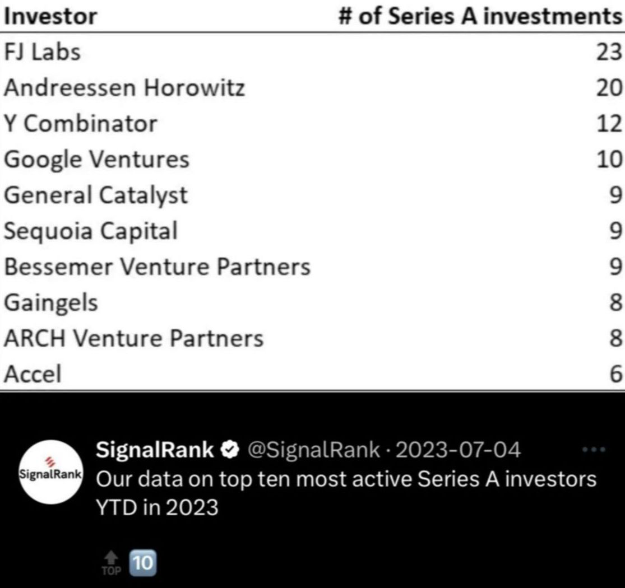
Task: Click the Gaingels row
Action: click(x=313, y=302)
